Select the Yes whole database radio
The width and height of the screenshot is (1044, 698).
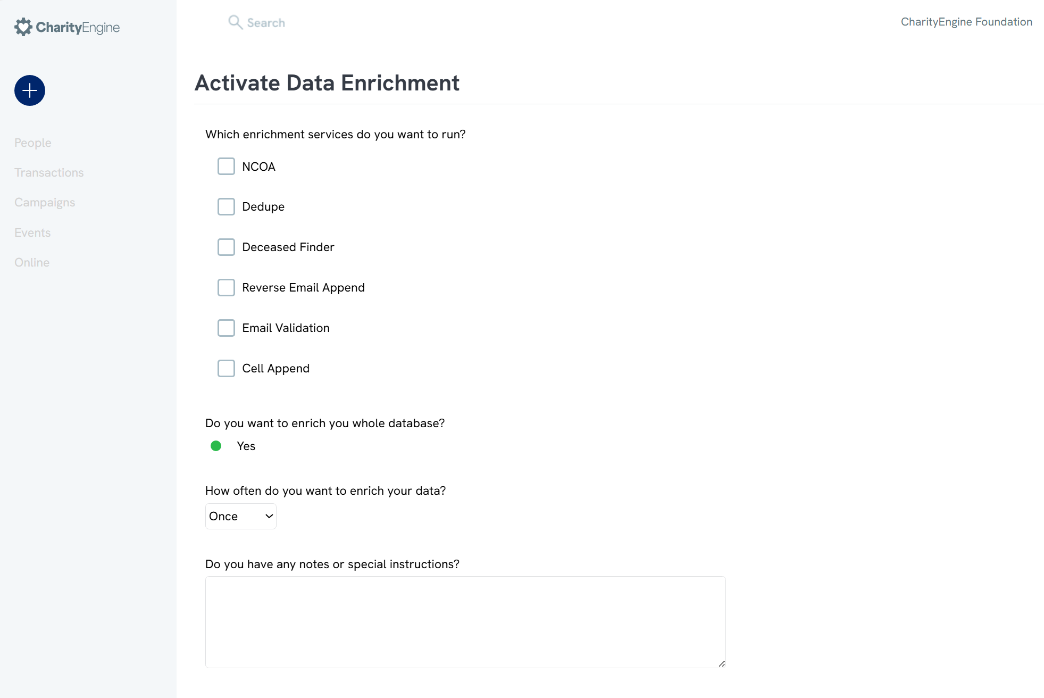pyautogui.click(x=216, y=446)
